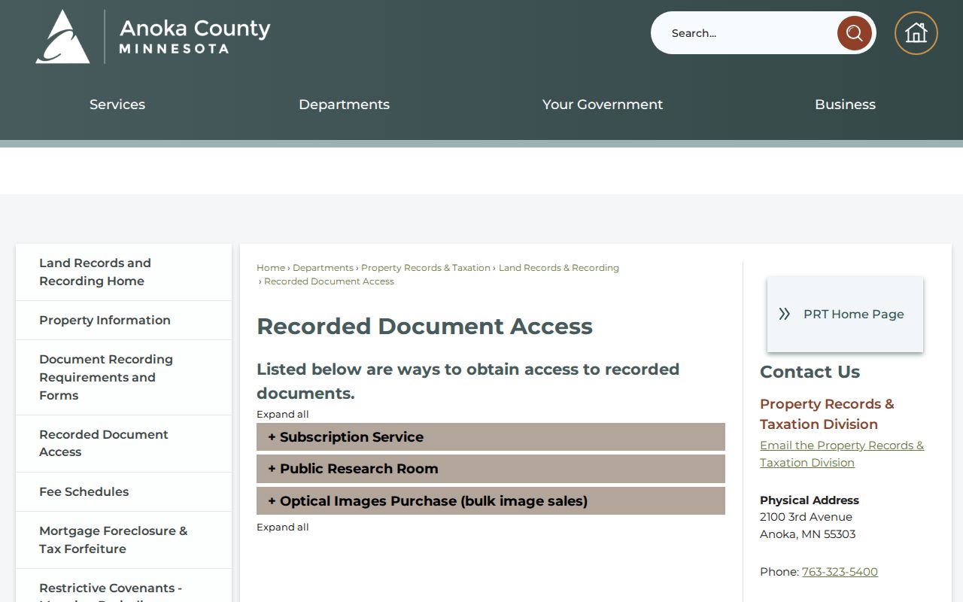Click the Property Records & Taxation Division heading
This screenshot has width=963, height=602.
pyautogui.click(x=827, y=414)
